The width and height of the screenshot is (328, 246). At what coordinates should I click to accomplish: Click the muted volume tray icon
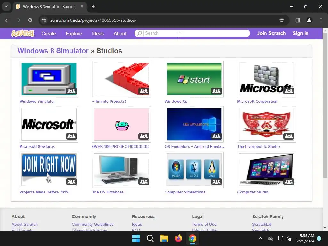click(289, 238)
